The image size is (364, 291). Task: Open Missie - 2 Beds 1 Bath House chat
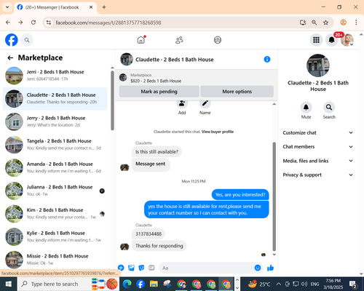pyautogui.click(x=55, y=260)
